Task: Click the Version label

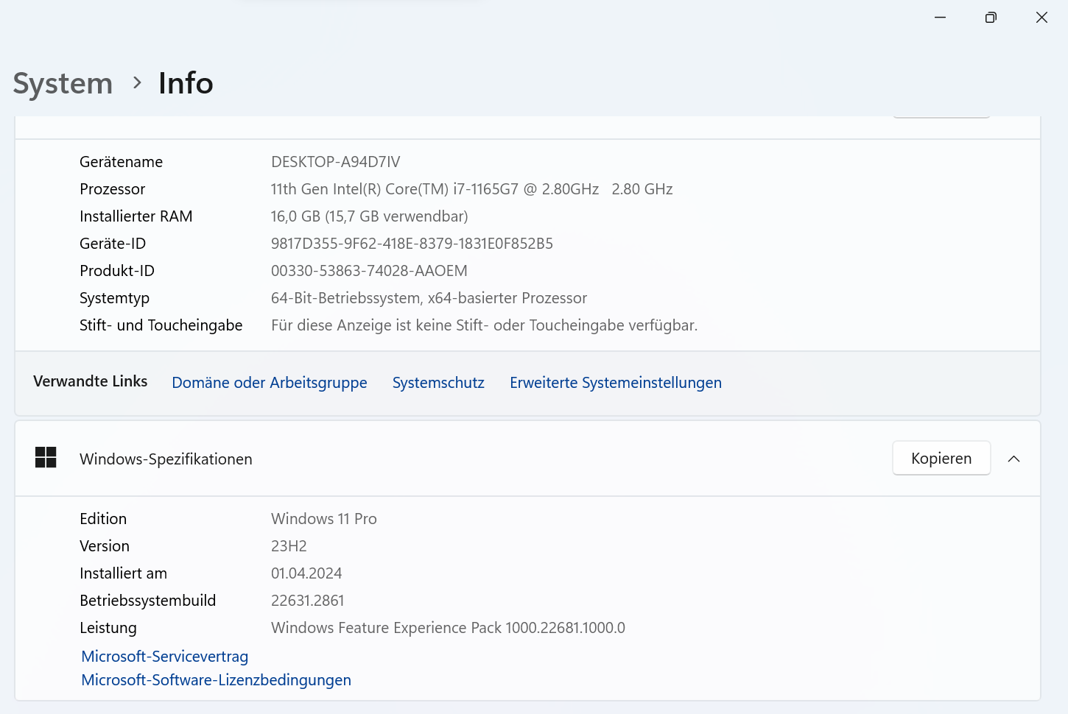Action: pyautogui.click(x=105, y=546)
